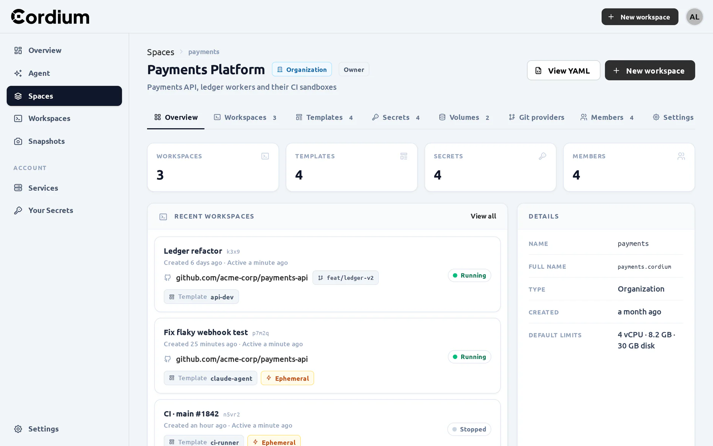
Task: Open the Fix flaky webhook test title
Action: 206,332
